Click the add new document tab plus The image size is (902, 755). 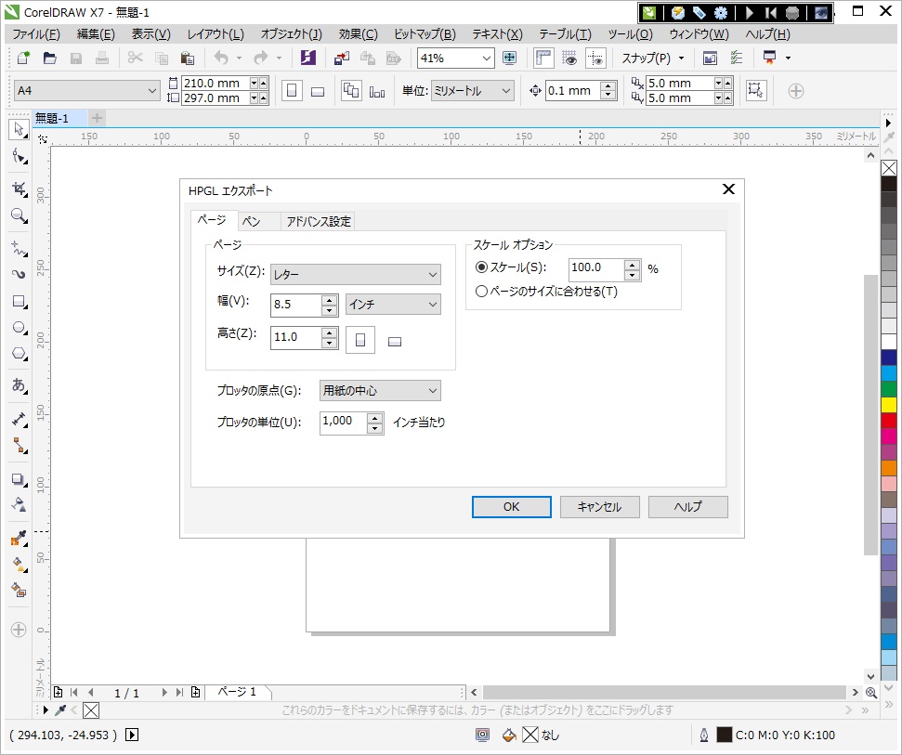pyautogui.click(x=98, y=119)
